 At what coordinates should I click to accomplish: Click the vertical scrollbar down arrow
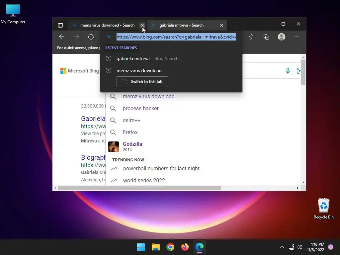point(303,182)
